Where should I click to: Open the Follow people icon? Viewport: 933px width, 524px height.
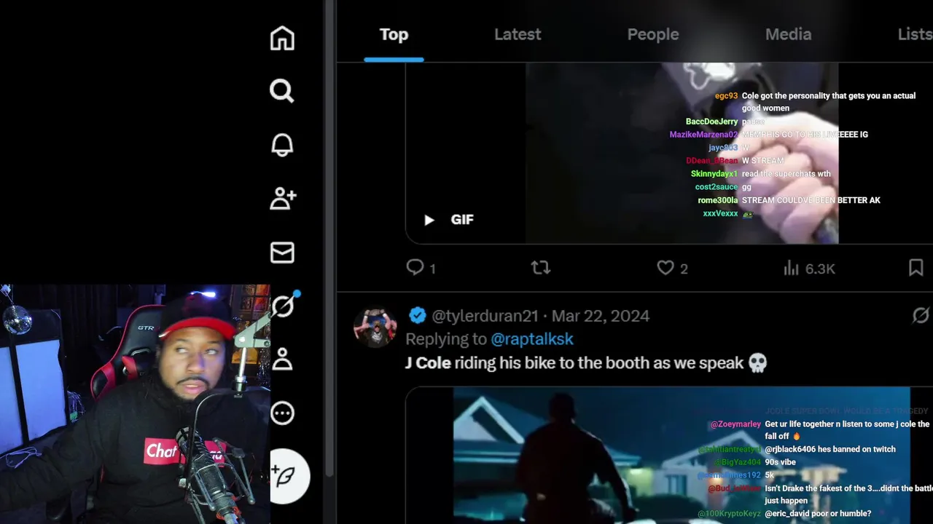[x=283, y=199]
